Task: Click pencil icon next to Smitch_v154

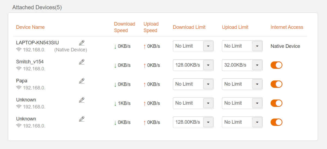Action: [82, 62]
